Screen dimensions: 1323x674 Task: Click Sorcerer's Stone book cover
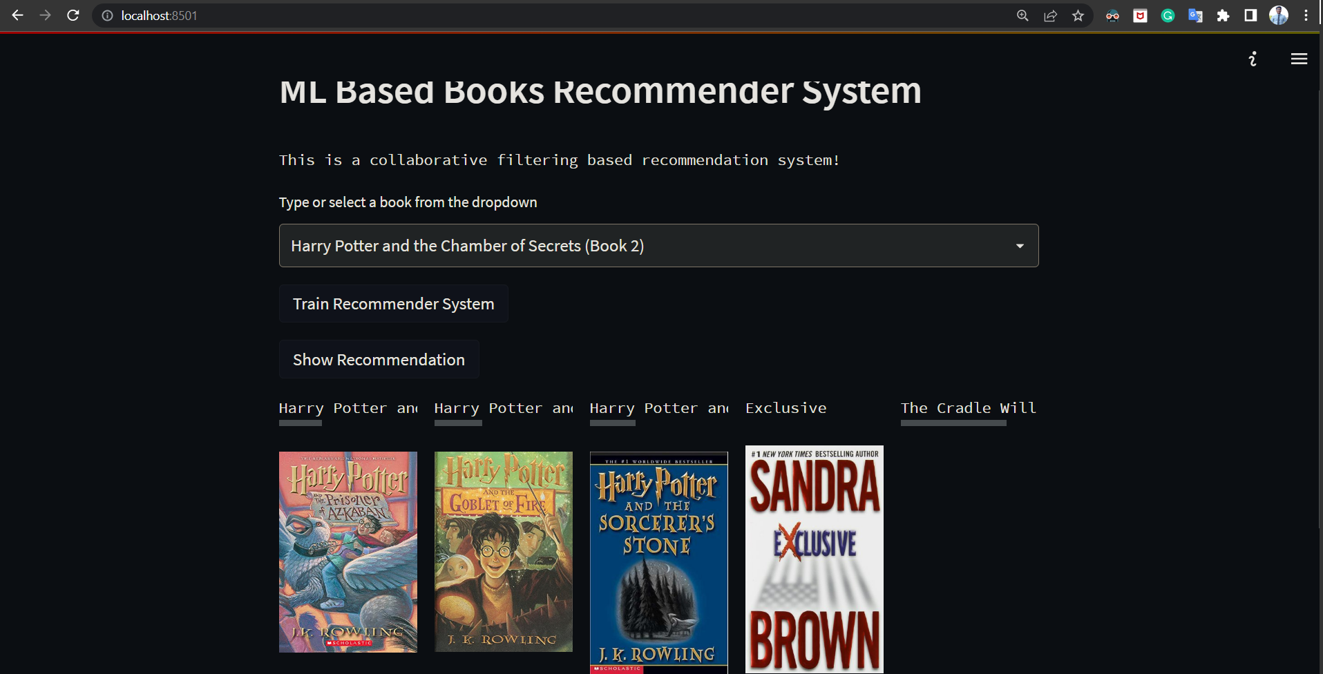pos(659,563)
